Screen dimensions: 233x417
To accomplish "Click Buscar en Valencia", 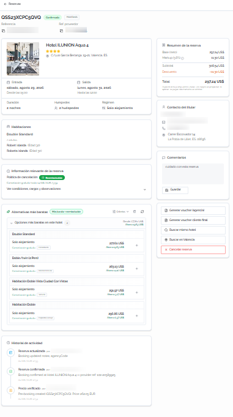I will click(x=193, y=239).
